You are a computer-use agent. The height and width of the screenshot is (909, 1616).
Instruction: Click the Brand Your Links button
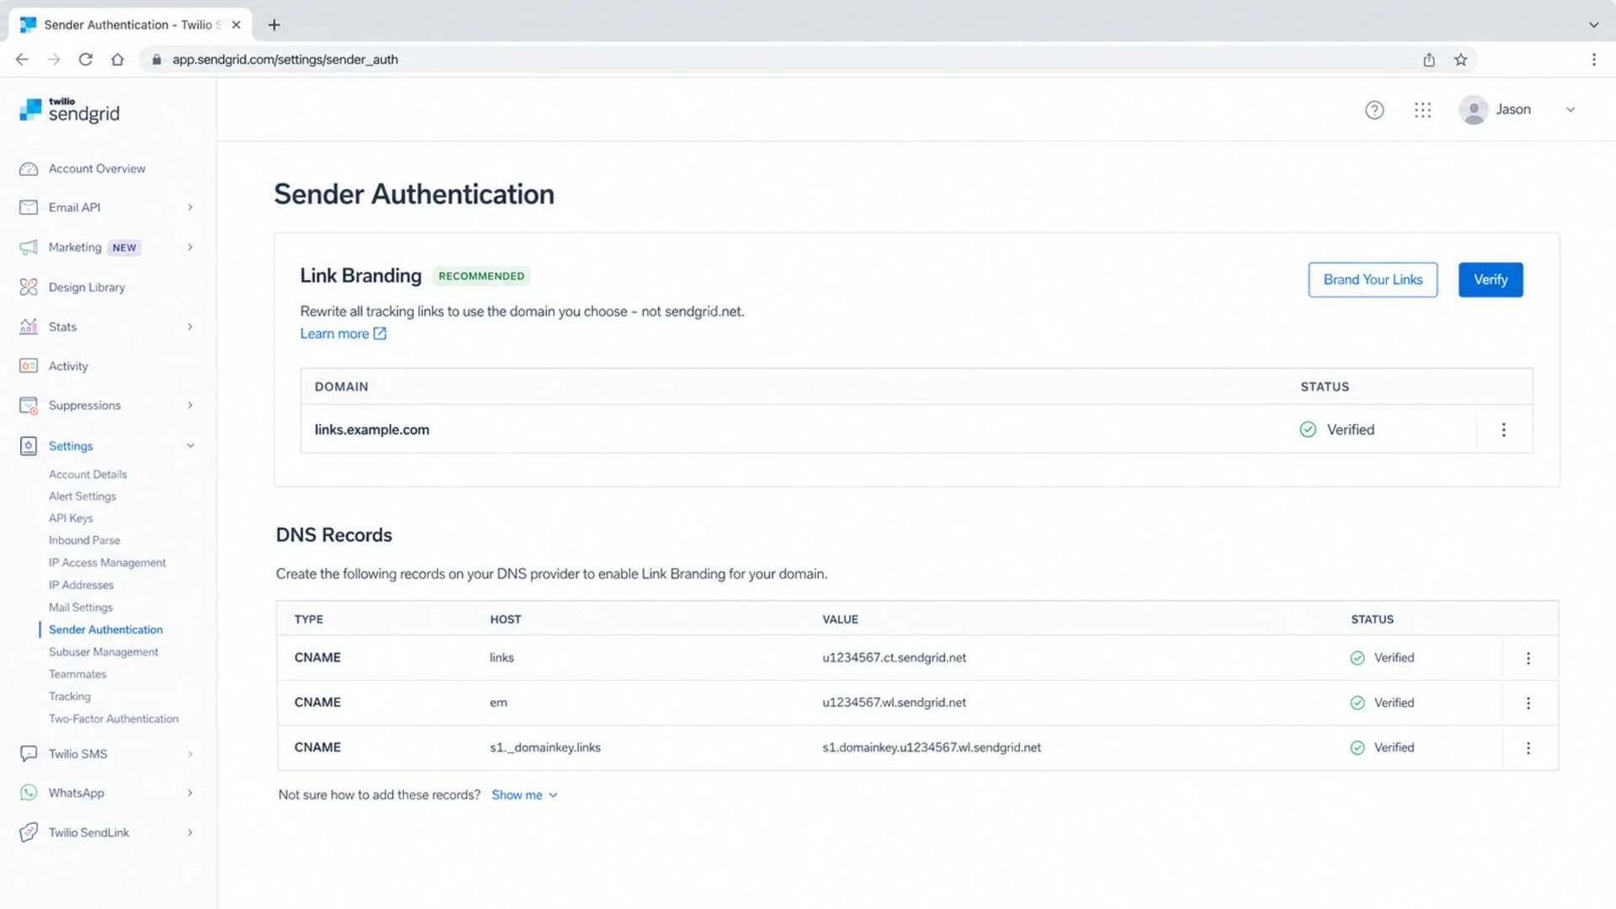click(x=1373, y=280)
